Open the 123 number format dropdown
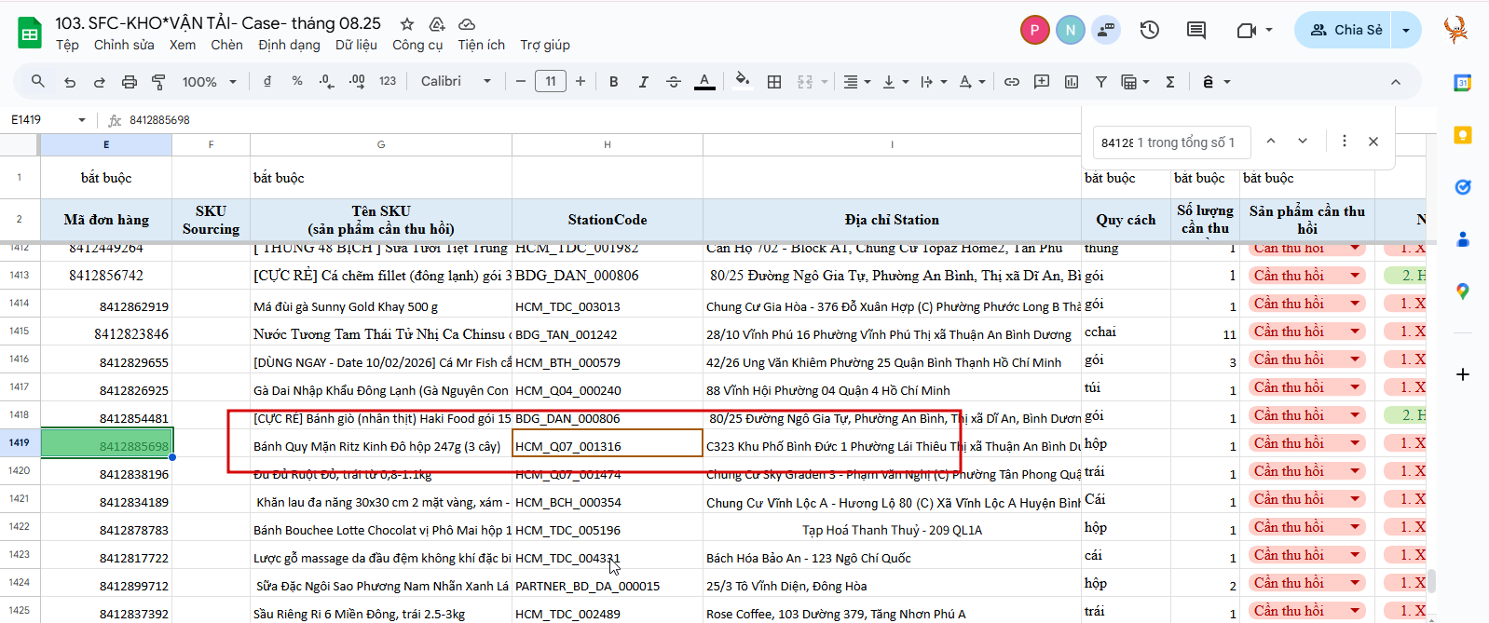 (388, 82)
